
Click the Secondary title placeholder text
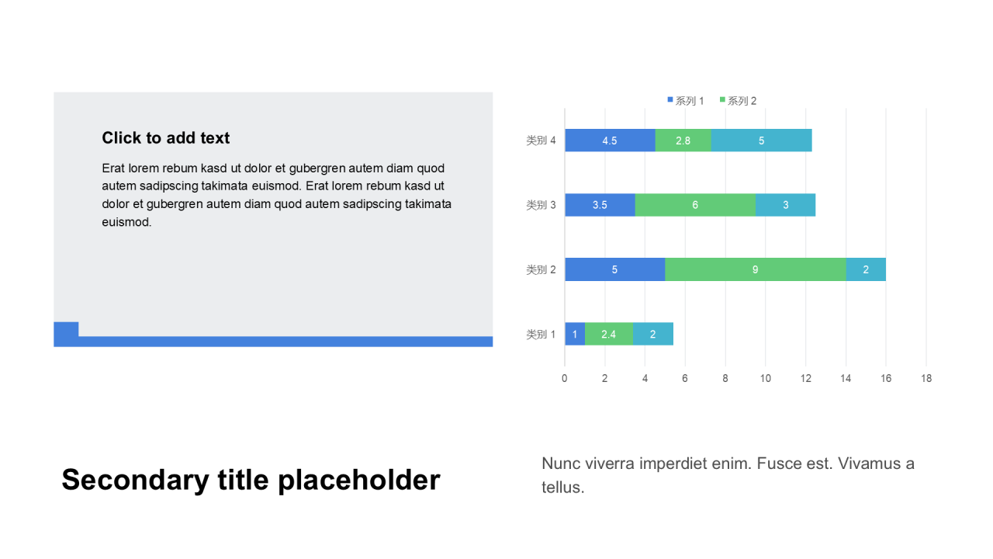[x=251, y=480]
